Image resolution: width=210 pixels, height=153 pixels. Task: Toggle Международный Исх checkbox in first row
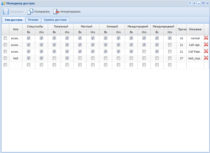pyautogui.click(x=170, y=38)
